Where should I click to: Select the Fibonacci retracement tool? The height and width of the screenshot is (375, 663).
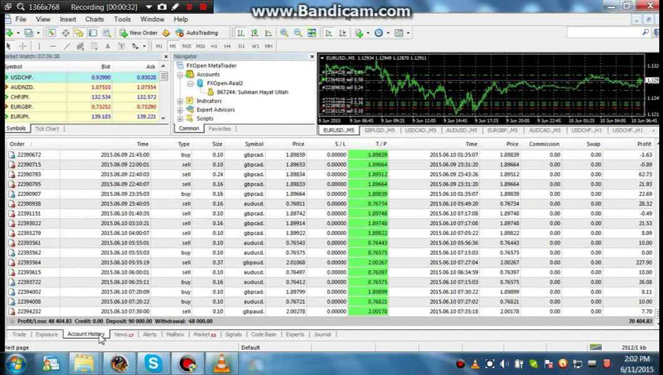coord(94,46)
